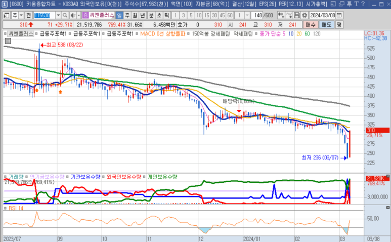Click the add candlestick chart icon
The width and height of the screenshot is (391, 242).
(x=281, y=15)
